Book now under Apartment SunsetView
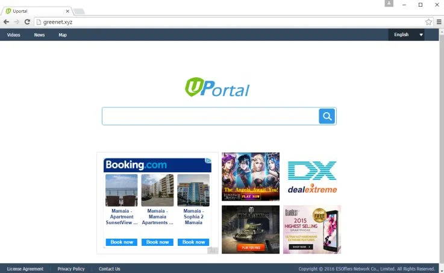Screen dimensions: 444x273 [122, 242]
